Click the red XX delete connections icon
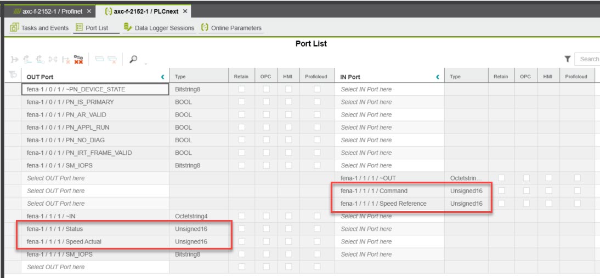 click(x=78, y=59)
